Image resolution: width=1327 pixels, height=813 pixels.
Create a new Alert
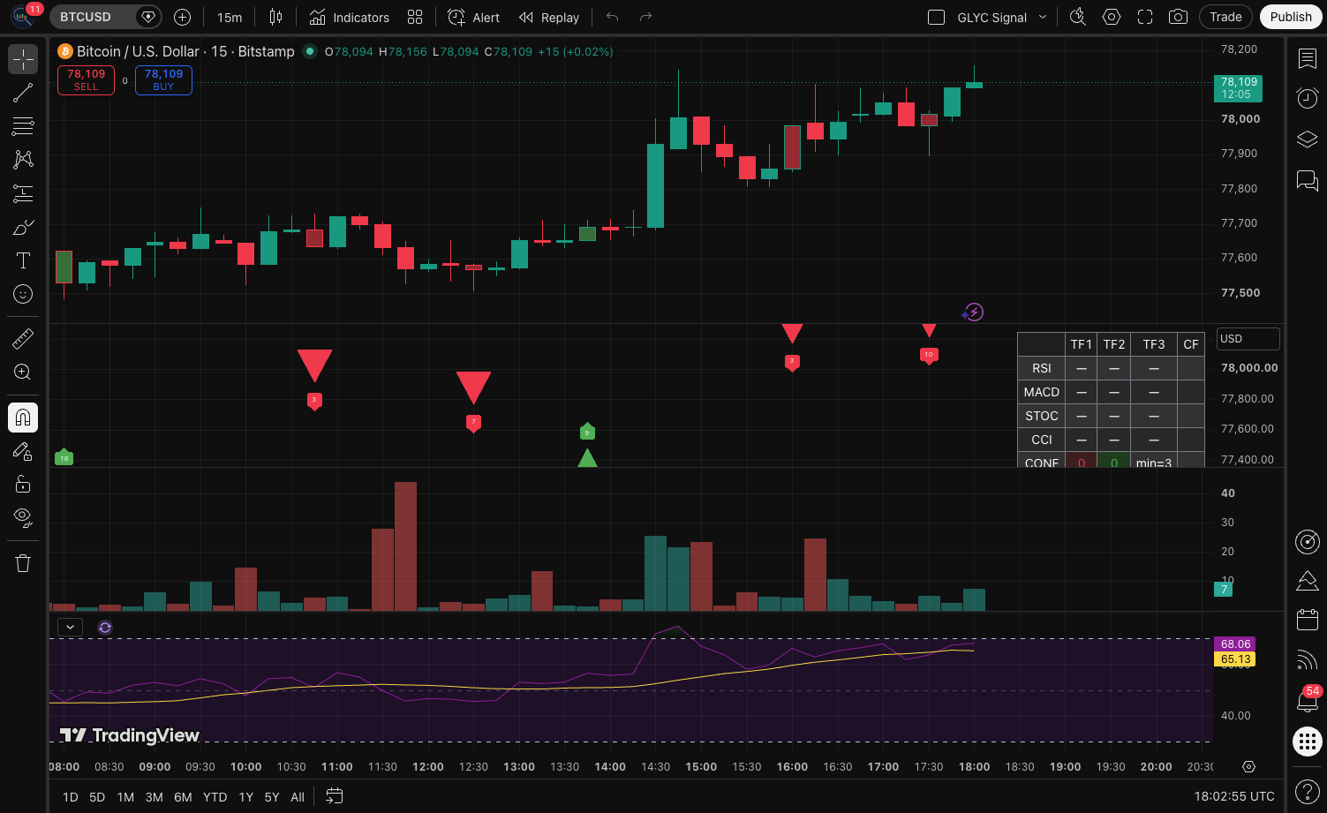473,17
